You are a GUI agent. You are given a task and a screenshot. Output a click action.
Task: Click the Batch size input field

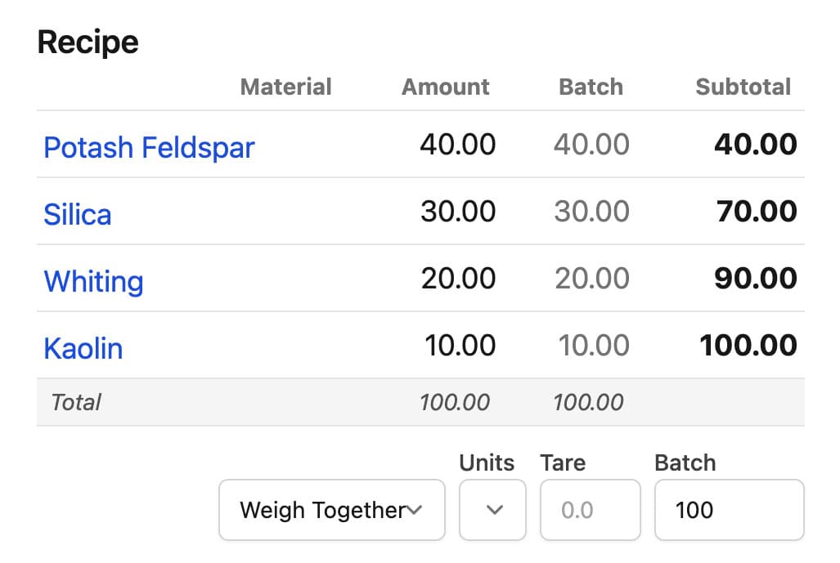pos(729,510)
